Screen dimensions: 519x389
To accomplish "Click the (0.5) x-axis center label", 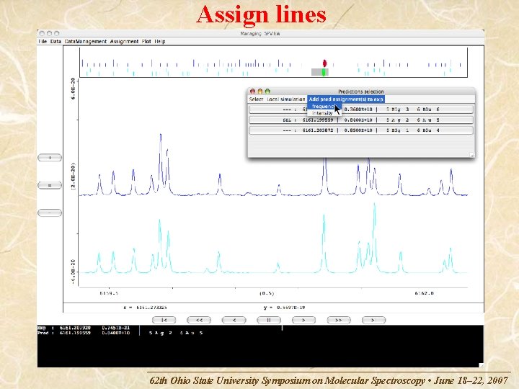I will pyautogui.click(x=267, y=293).
